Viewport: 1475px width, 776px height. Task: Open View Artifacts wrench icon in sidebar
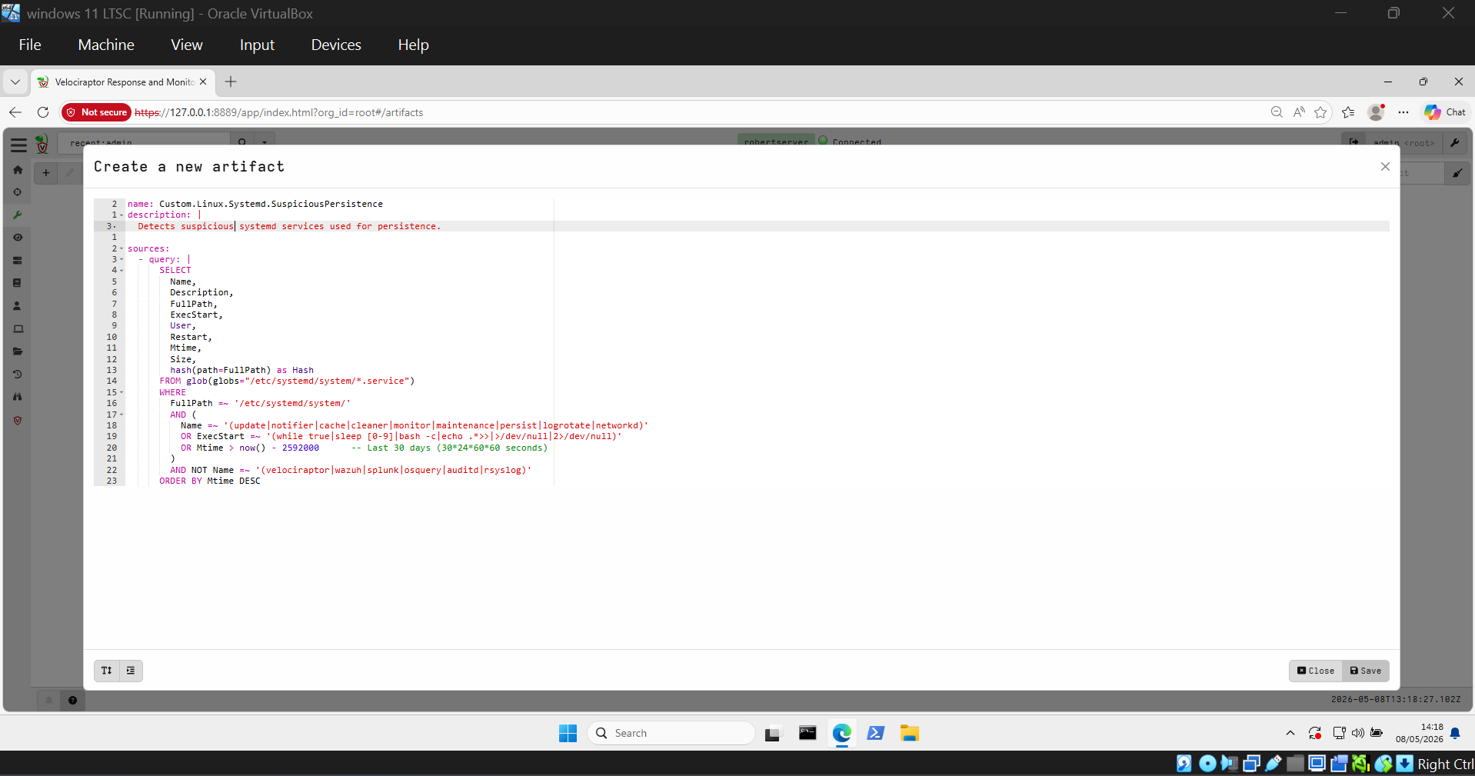(18, 215)
